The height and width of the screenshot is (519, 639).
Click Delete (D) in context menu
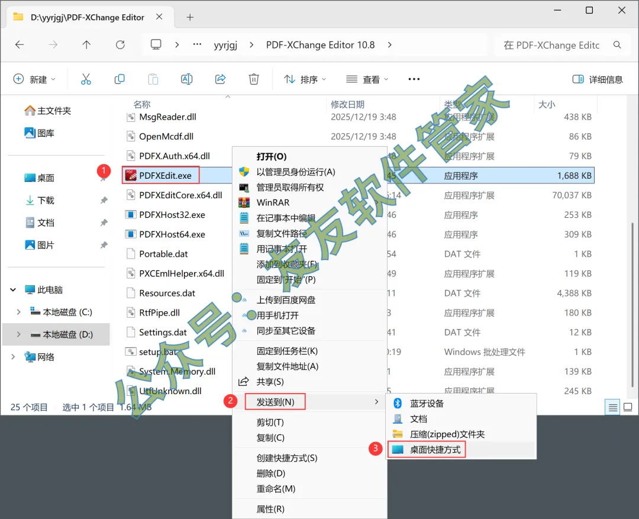coord(309,473)
